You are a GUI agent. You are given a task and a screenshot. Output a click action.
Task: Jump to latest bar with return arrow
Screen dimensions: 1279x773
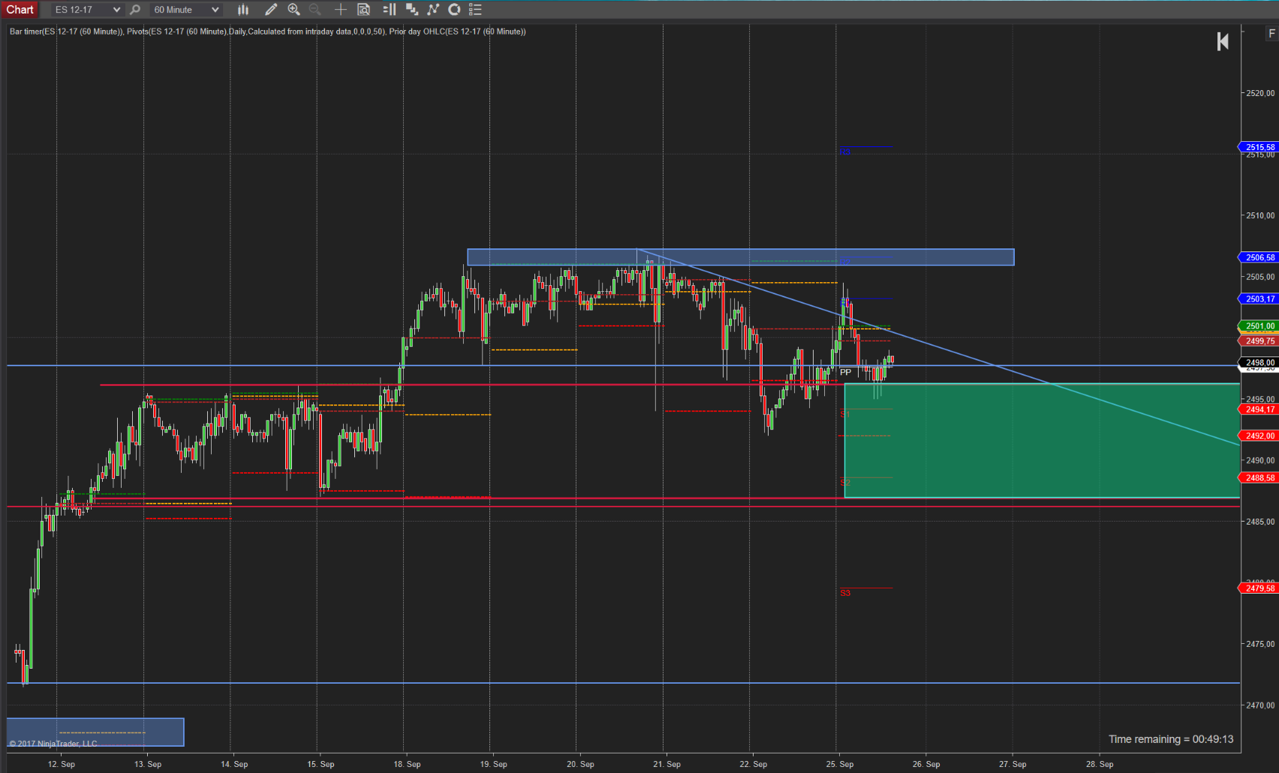(1223, 41)
